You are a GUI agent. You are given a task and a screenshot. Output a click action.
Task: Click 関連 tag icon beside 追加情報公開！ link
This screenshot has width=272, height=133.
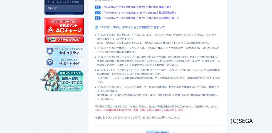point(98,13)
